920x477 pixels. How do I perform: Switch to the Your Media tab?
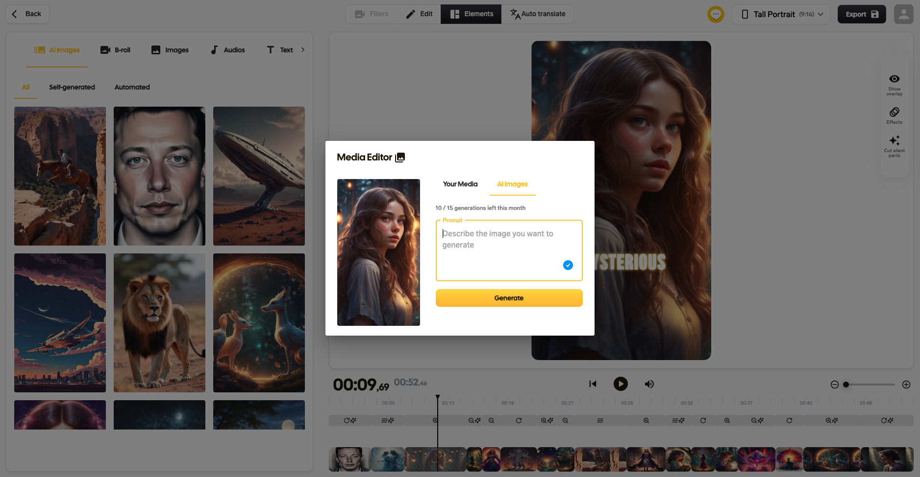click(460, 184)
